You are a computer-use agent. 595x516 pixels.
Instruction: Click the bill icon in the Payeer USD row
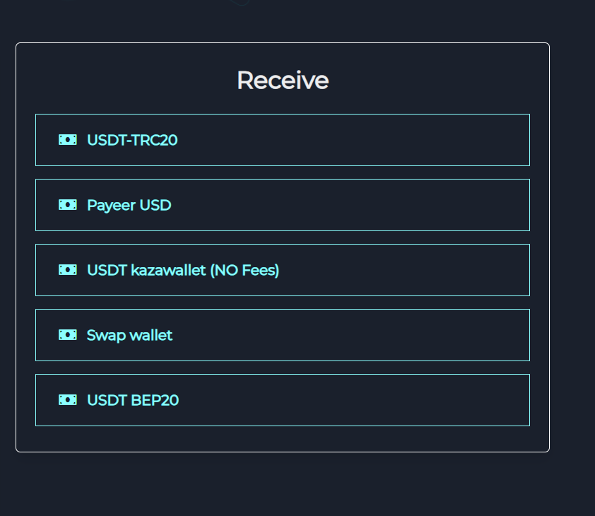click(67, 204)
